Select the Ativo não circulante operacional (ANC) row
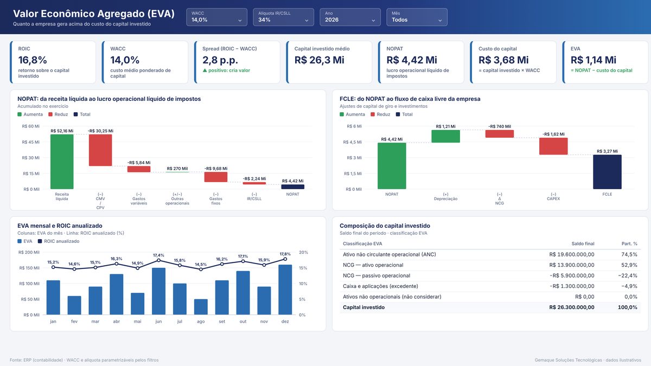Screen dimensions: 651x366 click(490, 254)
